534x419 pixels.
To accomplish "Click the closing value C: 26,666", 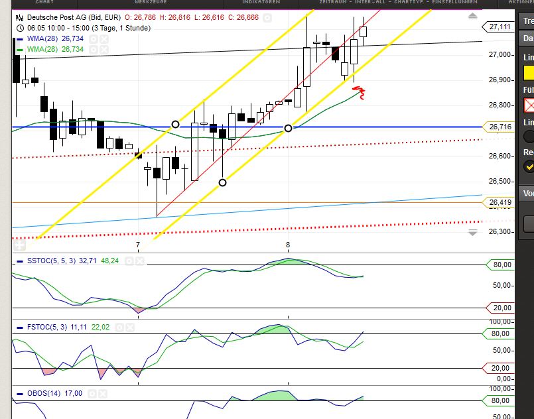I will tap(243, 17).
